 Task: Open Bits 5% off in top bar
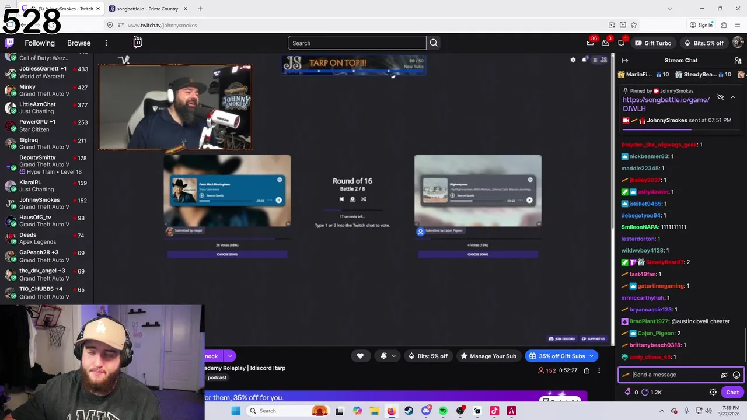tap(703, 43)
